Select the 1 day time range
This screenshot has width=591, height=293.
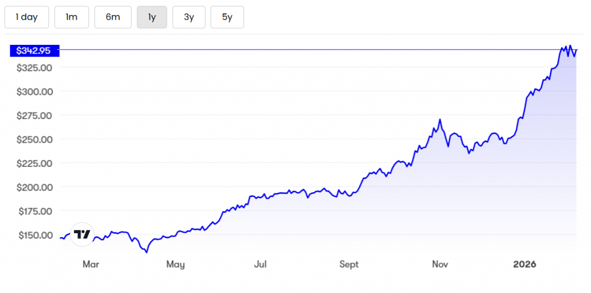pos(27,17)
